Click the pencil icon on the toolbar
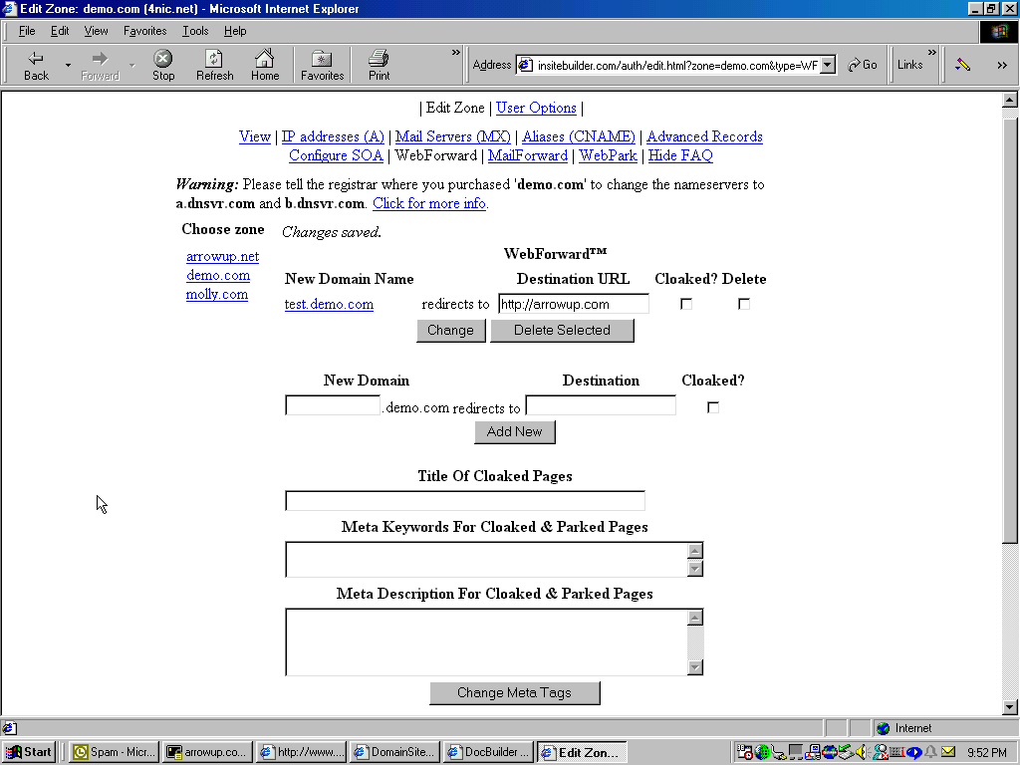 963,65
